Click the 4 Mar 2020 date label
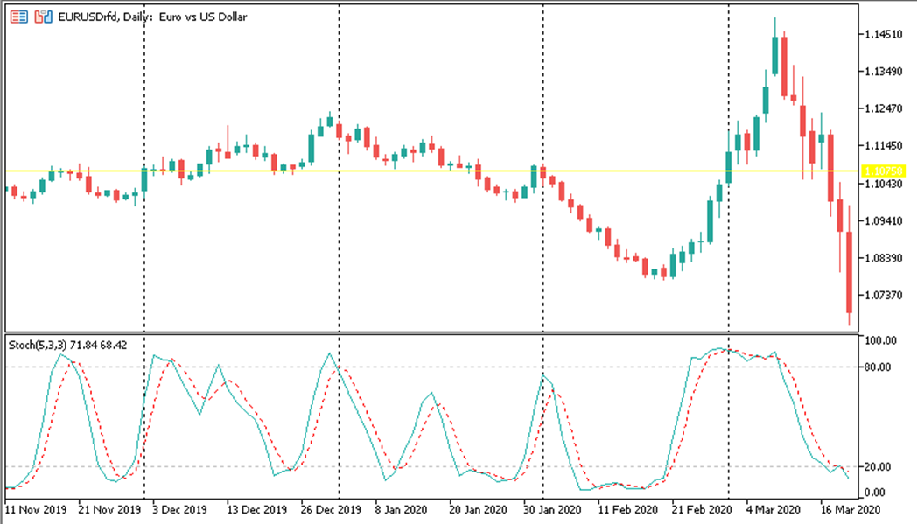The width and height of the screenshot is (917, 524). coord(773,509)
